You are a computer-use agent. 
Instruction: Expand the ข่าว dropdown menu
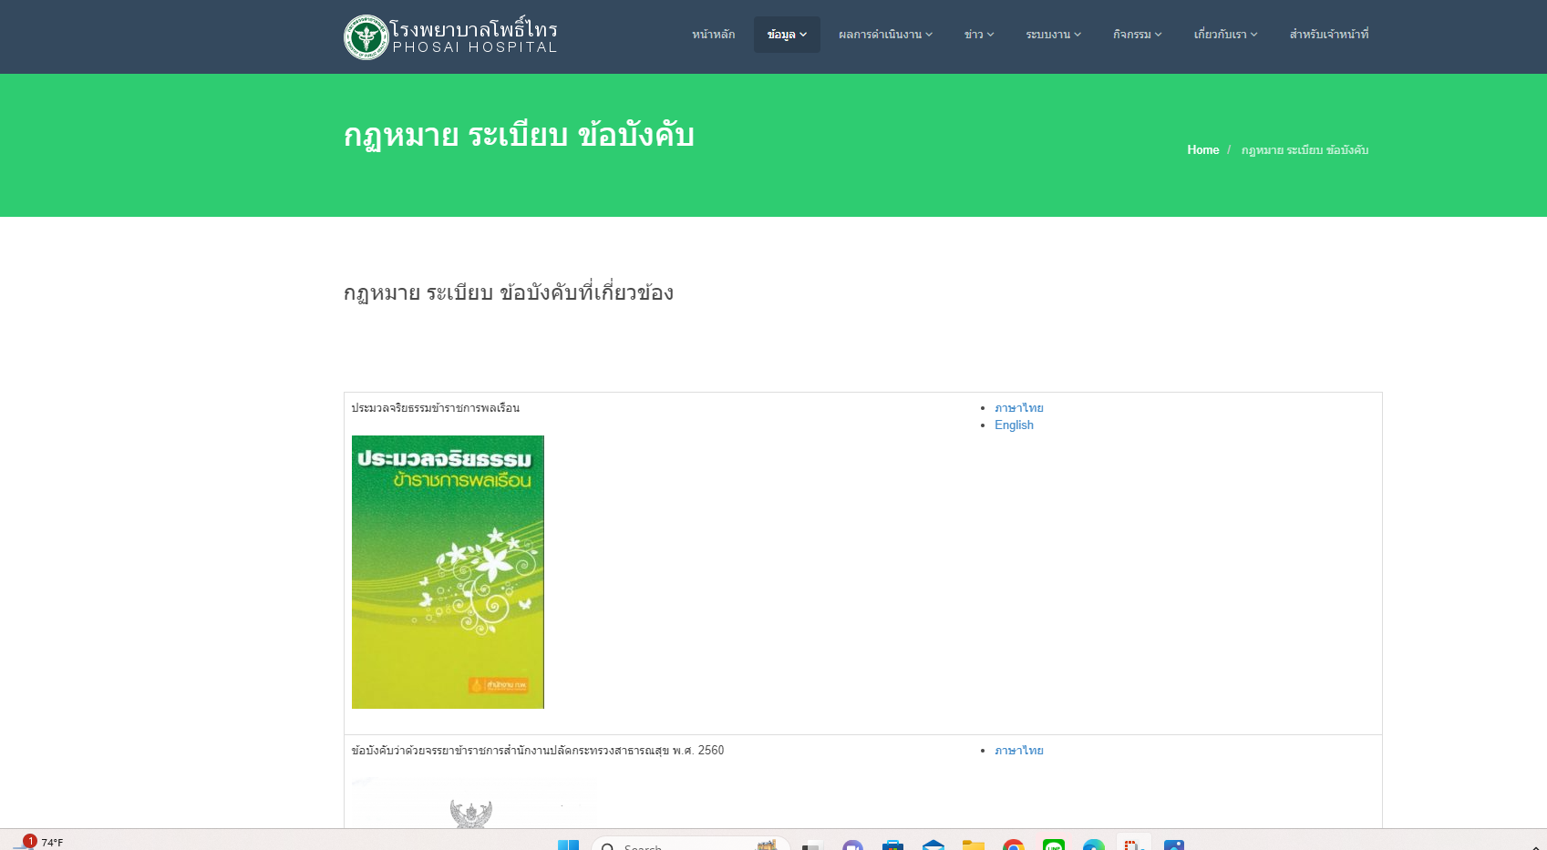pos(979,35)
